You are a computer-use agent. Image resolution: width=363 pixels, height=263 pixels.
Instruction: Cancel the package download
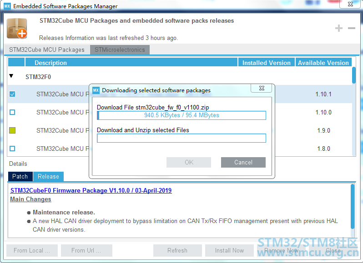tap(243, 162)
